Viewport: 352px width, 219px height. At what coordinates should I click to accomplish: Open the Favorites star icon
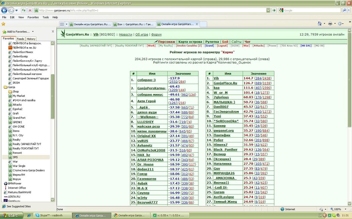coord(3,24)
